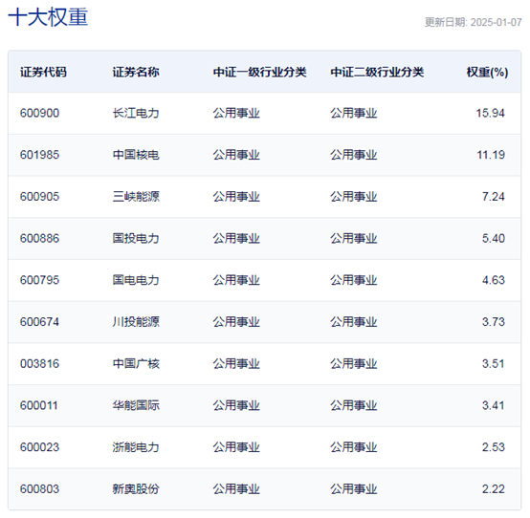Click the 十大权重 heading
The image size is (530, 518).
coord(48,17)
